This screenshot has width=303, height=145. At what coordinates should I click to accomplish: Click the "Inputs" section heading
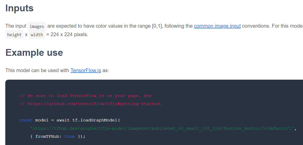pos(19,8)
